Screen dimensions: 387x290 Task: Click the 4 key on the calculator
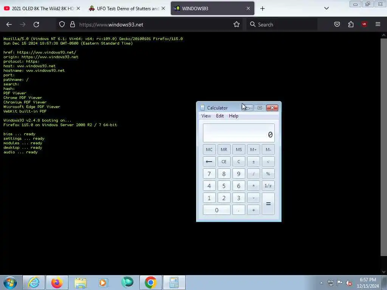[209, 186]
